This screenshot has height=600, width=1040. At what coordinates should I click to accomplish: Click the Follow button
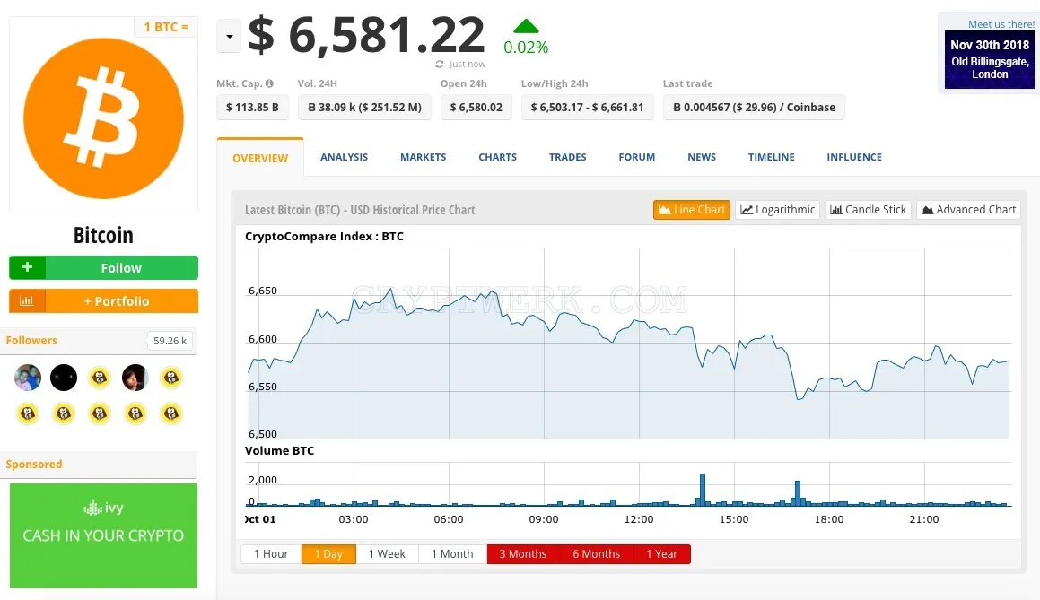[103, 267]
